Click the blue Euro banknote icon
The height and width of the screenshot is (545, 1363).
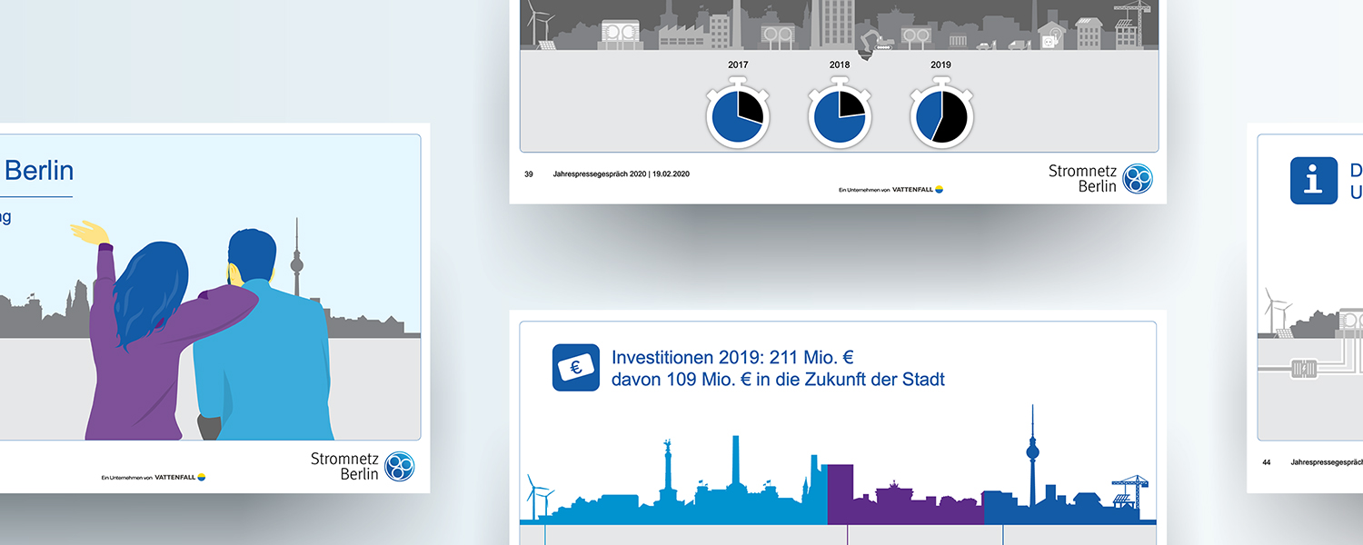tap(576, 368)
